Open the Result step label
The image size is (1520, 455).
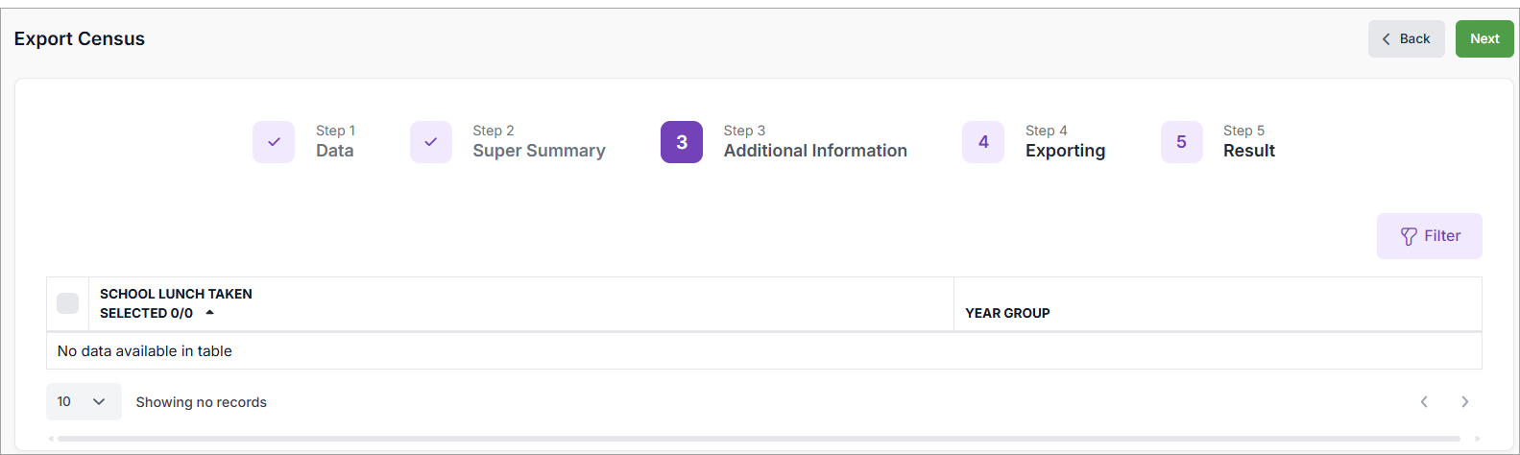click(1248, 151)
